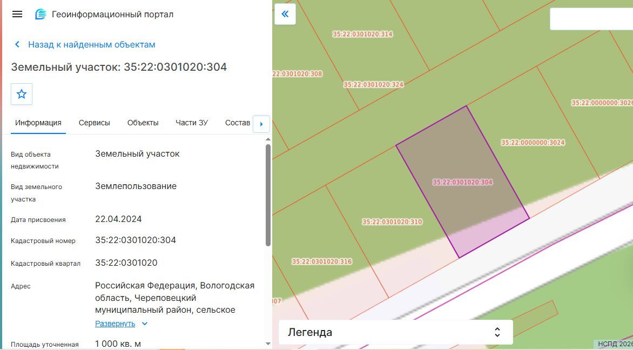
Task: Select parcel 35:22:0301020:324 on map
Action: [x=373, y=85]
